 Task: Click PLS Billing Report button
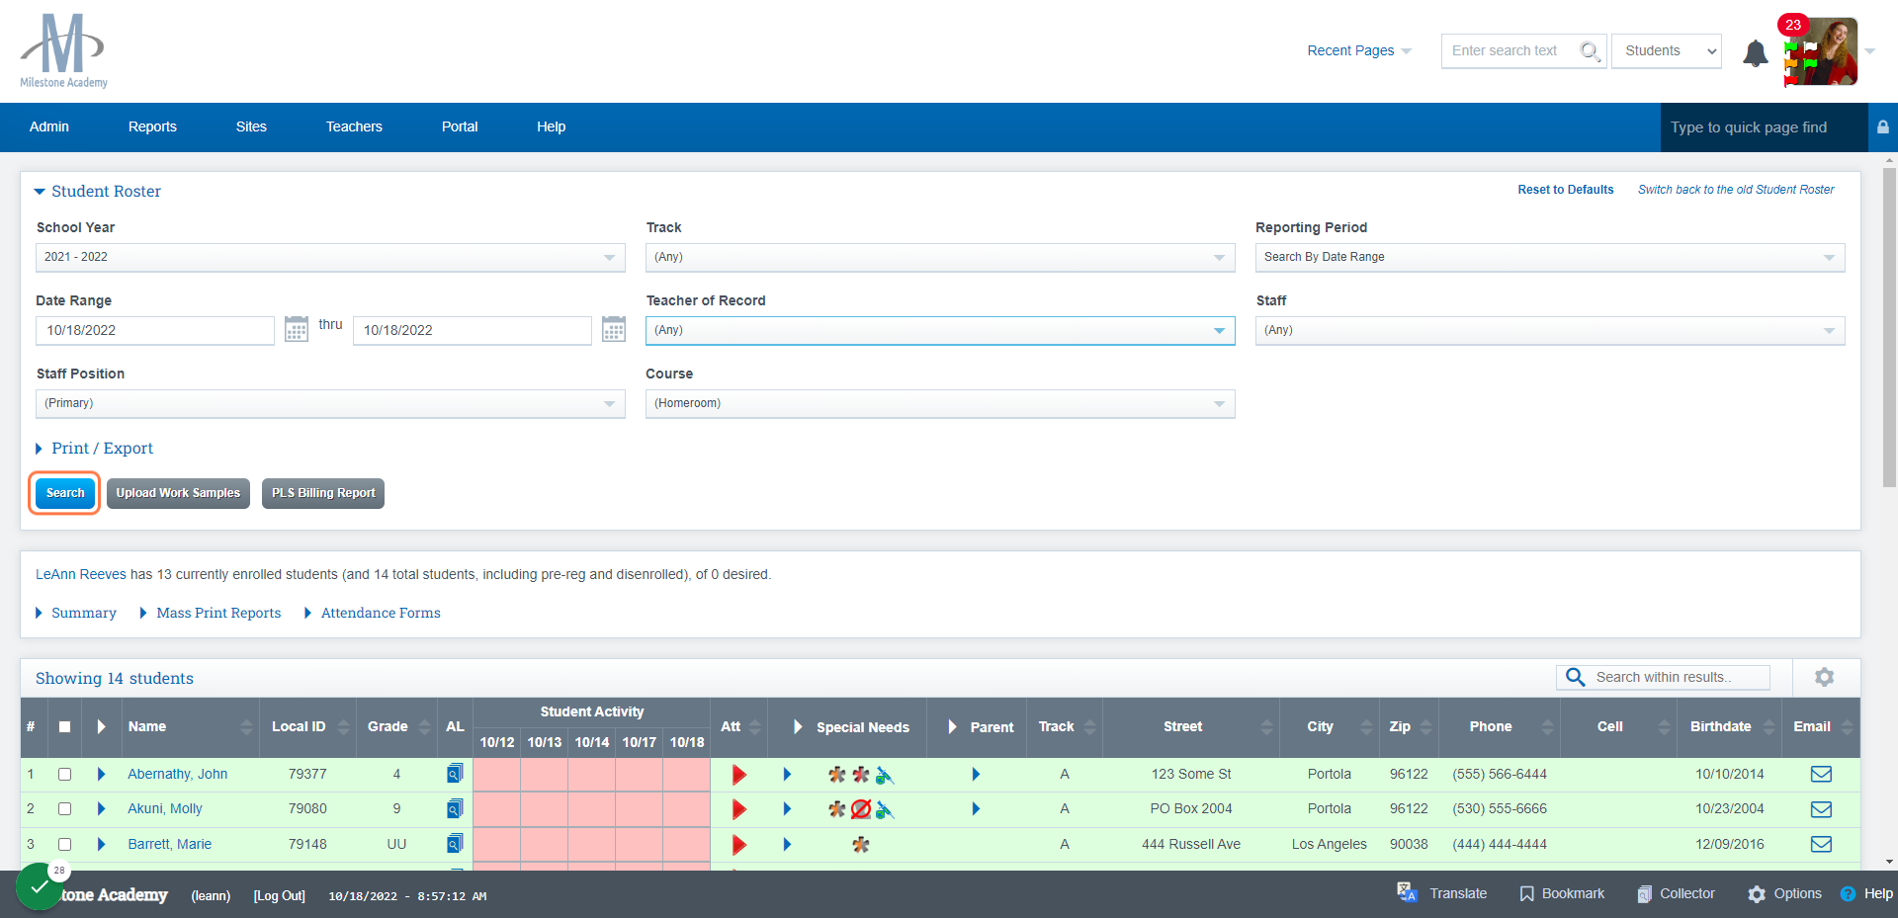pos(323,493)
